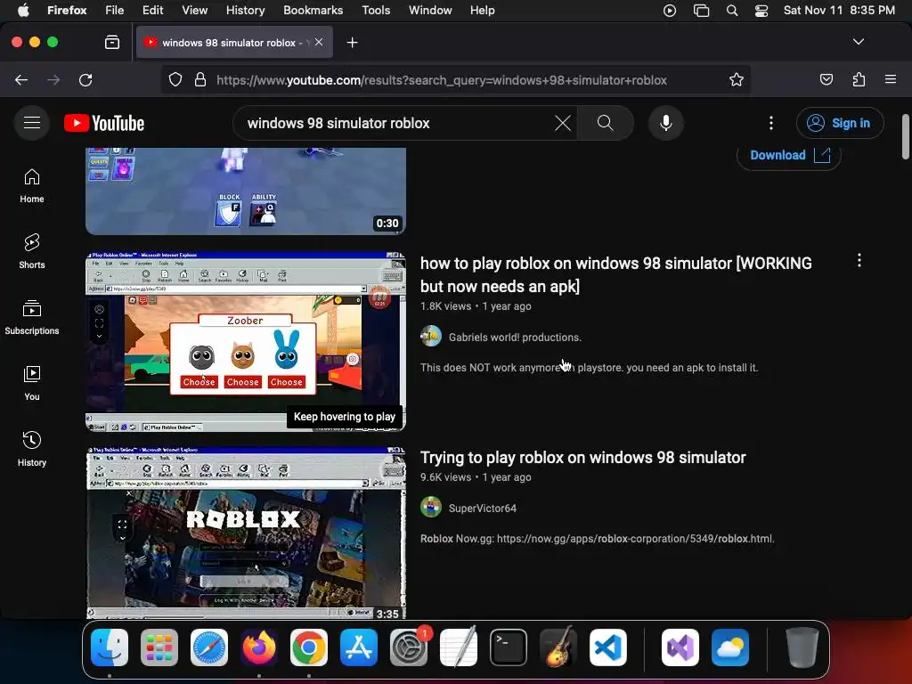Click the Download button

click(x=789, y=155)
